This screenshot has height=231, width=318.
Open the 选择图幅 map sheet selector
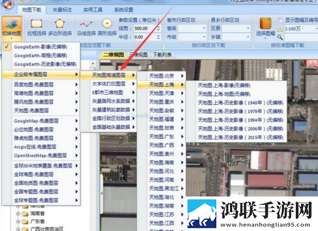pos(266,29)
